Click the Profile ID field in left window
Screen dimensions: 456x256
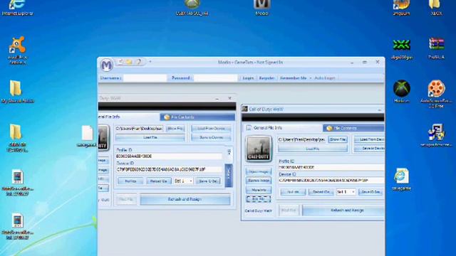(x=169, y=156)
